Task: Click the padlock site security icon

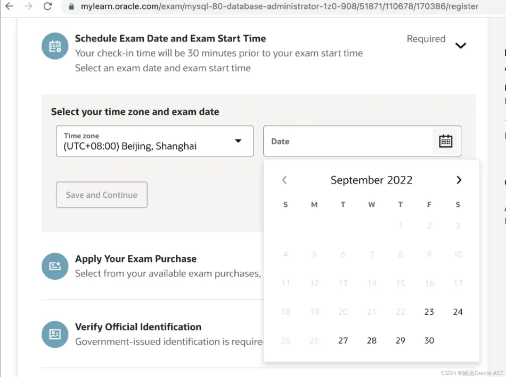Action: tap(71, 7)
